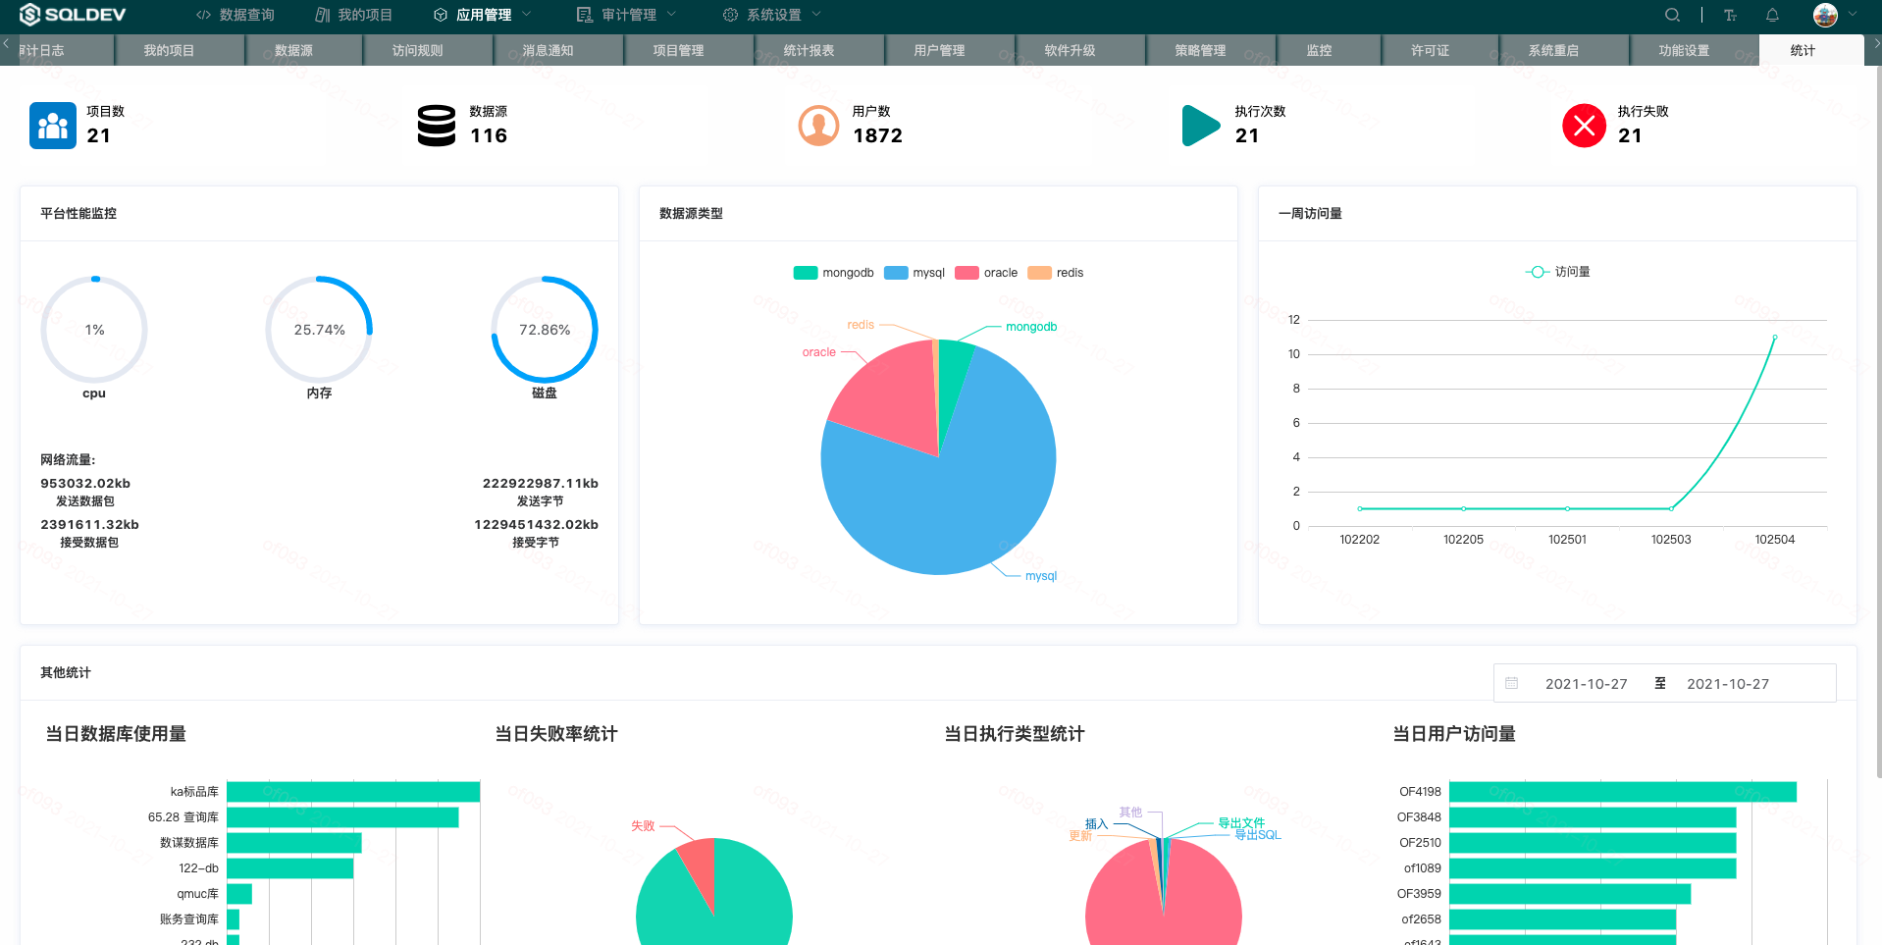Screen dimensions: 1882x945
Task: Click the 导出SQL label in type pie
Action: [1258, 835]
